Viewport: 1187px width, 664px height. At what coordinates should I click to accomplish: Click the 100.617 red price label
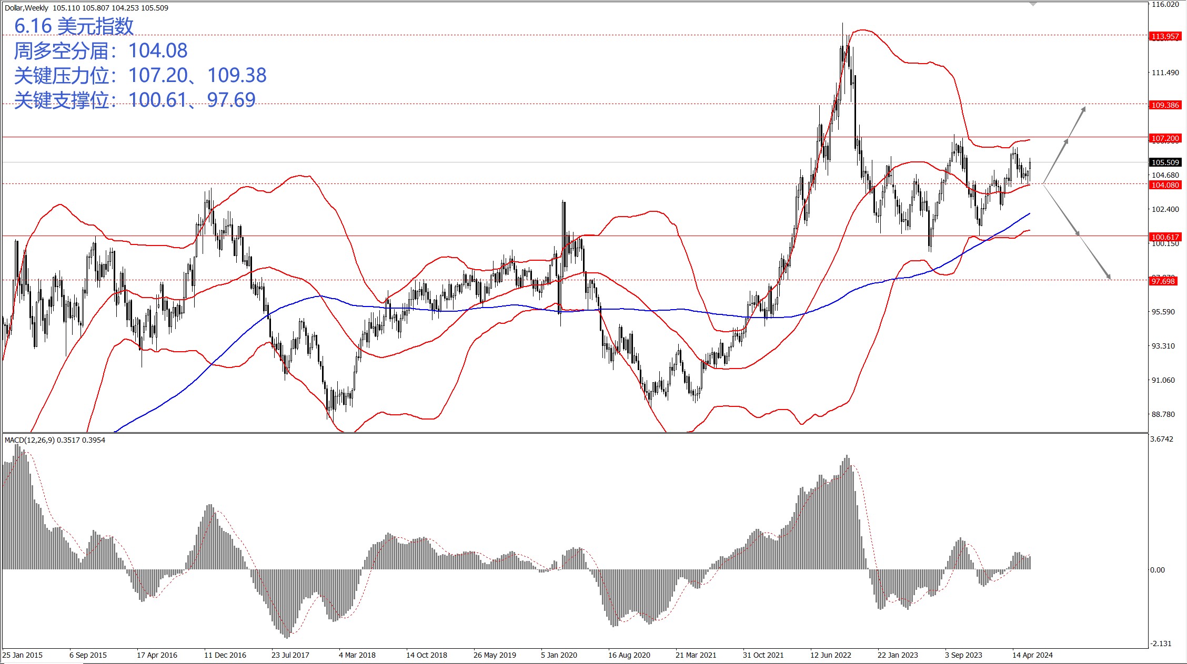1165,237
